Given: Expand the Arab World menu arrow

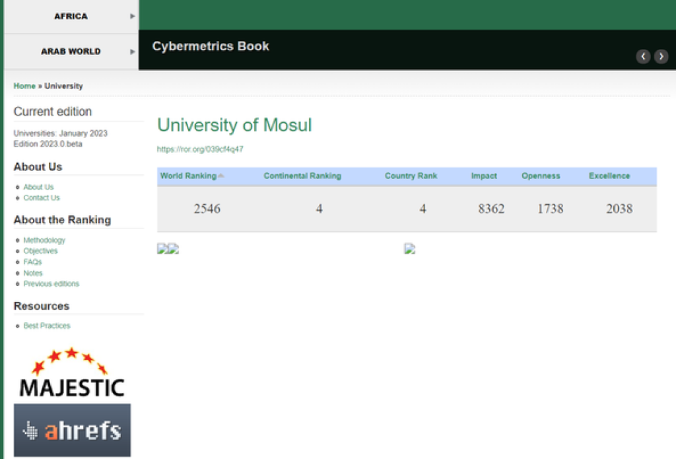Looking at the screenshot, I should click(133, 52).
